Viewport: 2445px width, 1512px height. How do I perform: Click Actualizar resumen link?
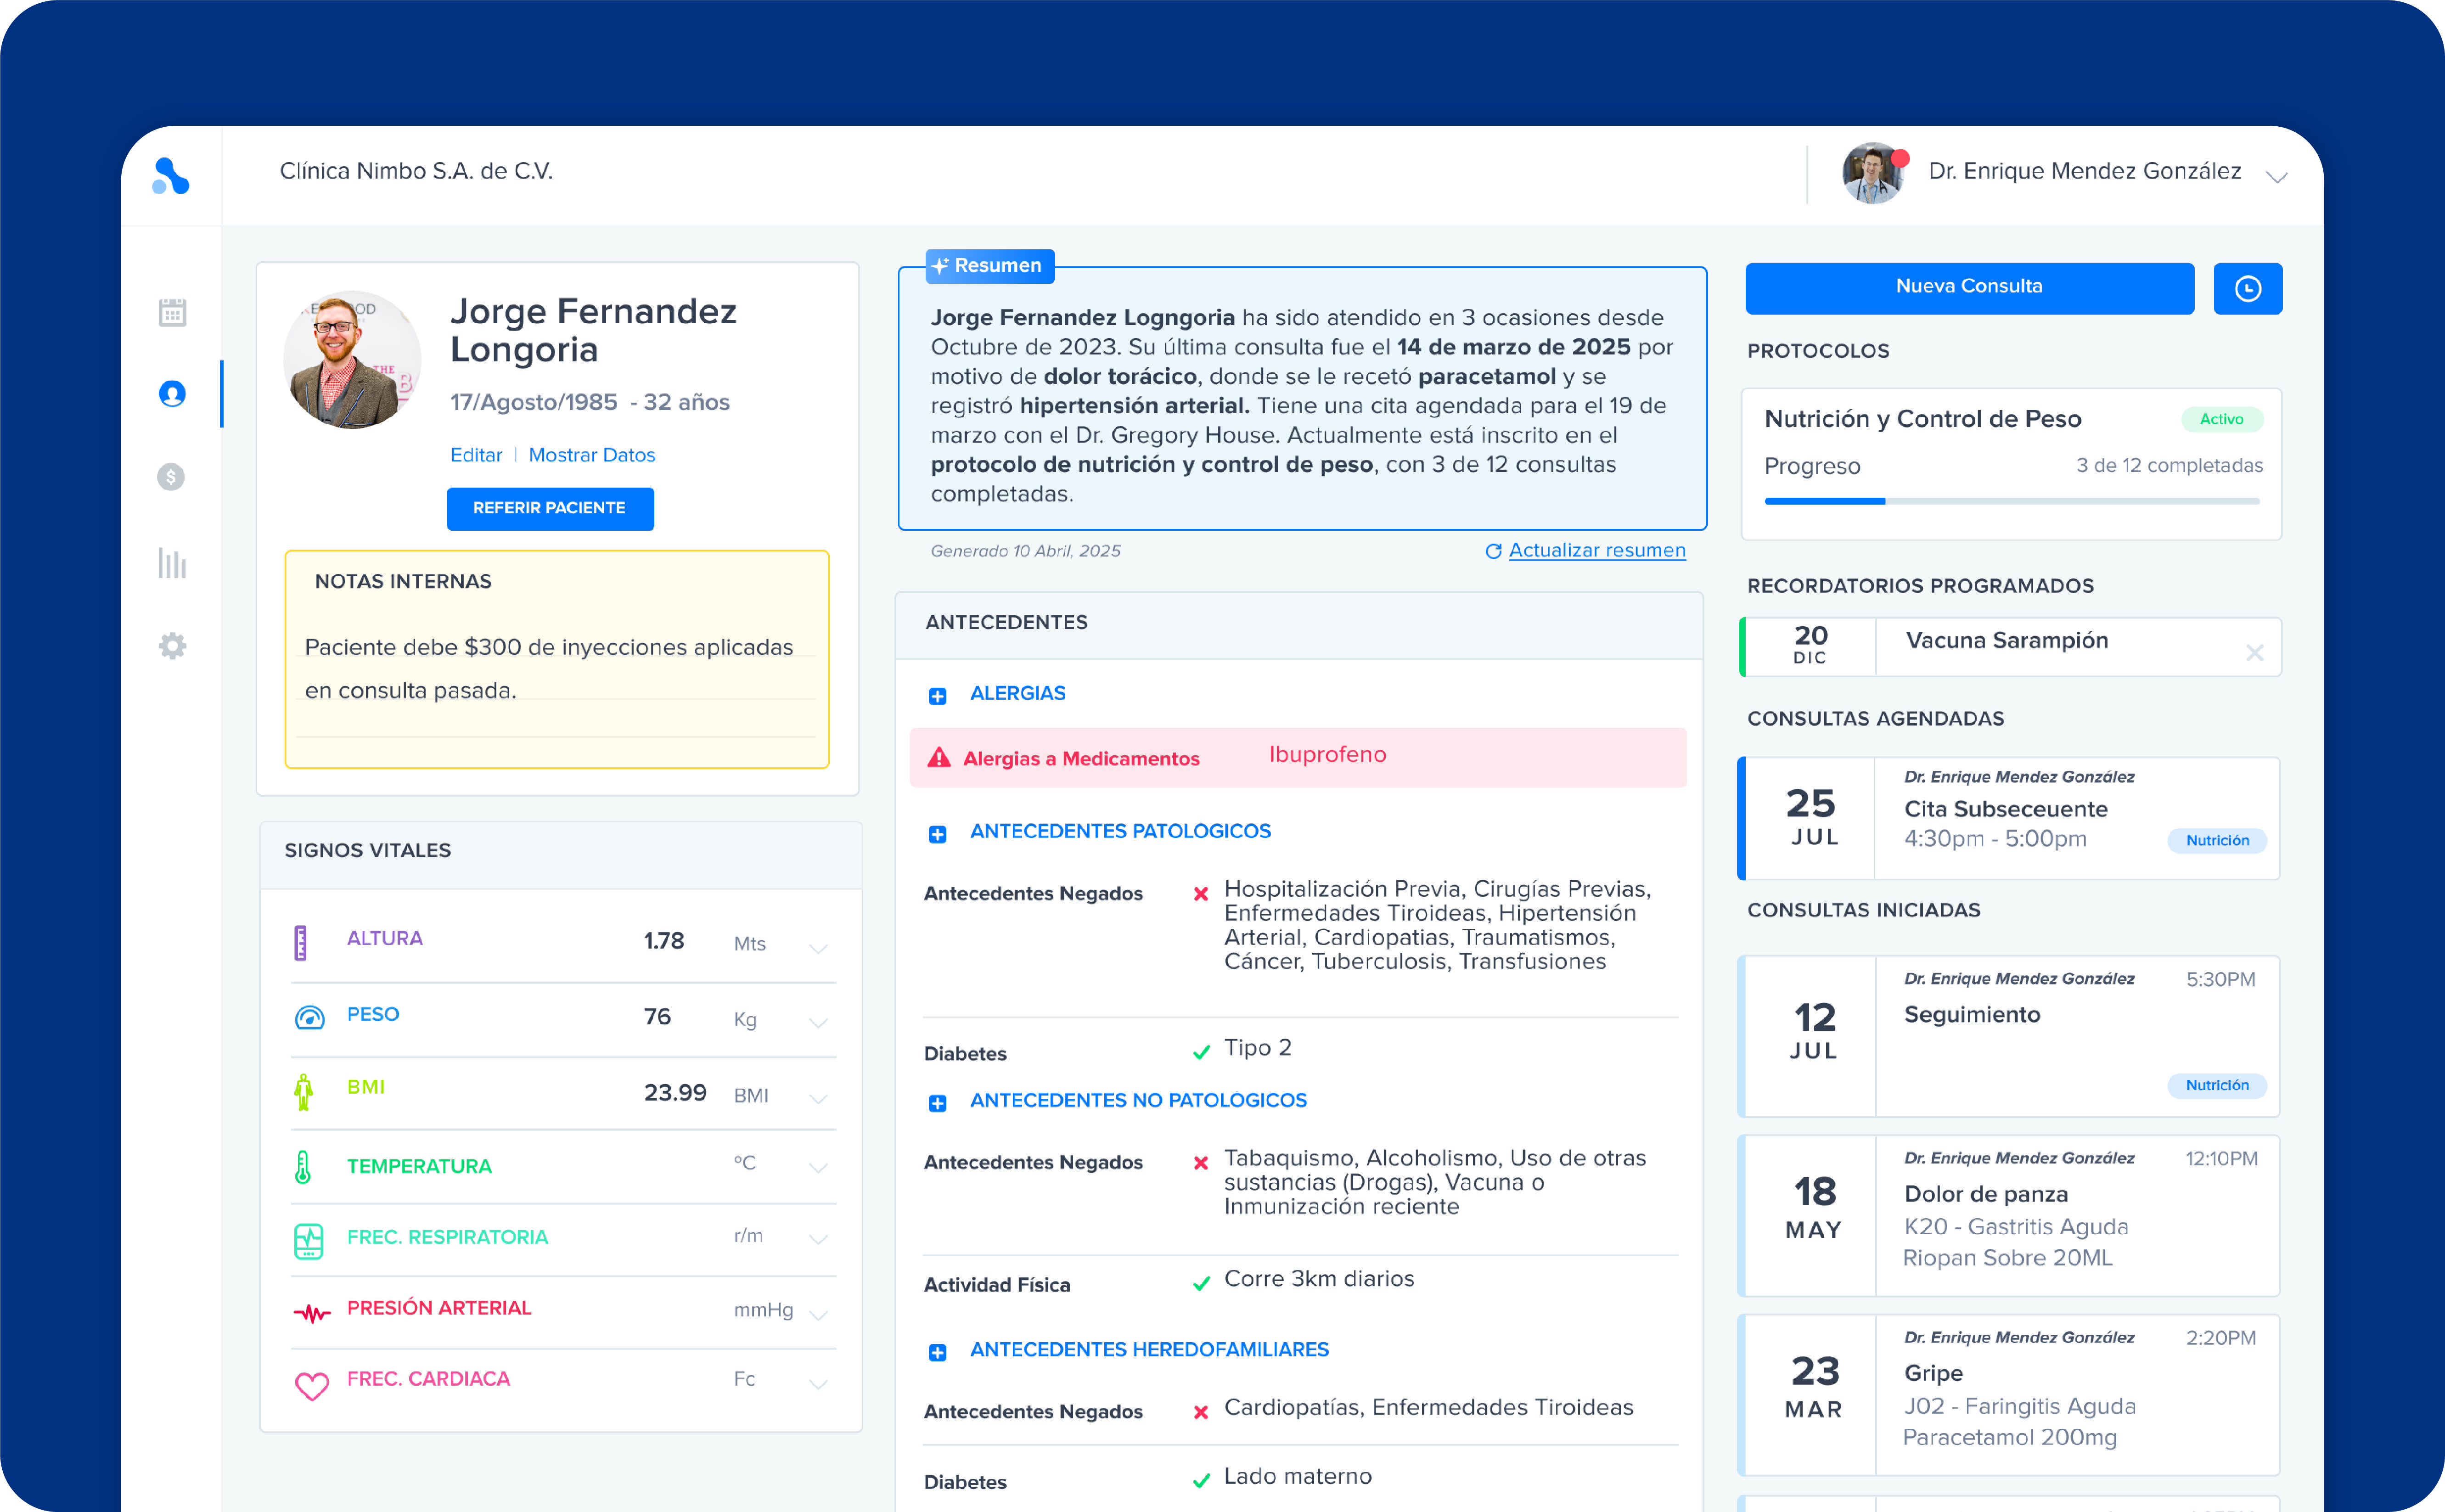click(1596, 550)
